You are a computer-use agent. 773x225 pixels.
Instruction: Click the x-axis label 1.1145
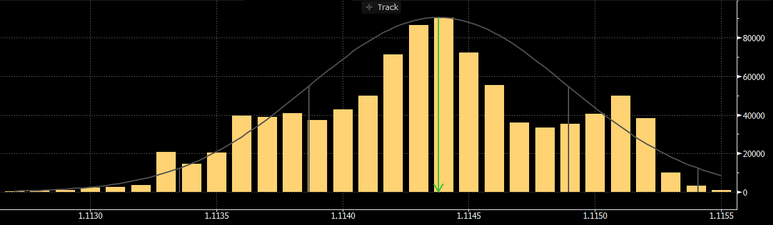[468, 216]
